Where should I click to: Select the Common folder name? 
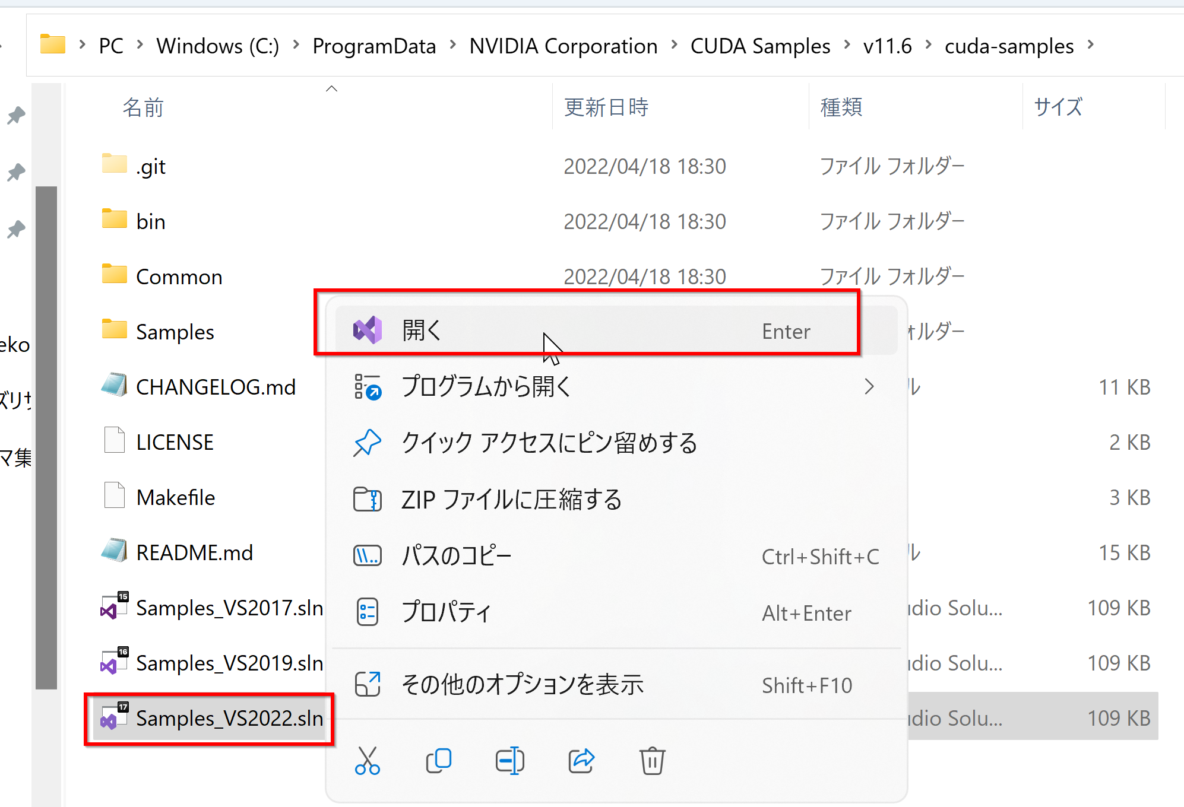click(179, 277)
